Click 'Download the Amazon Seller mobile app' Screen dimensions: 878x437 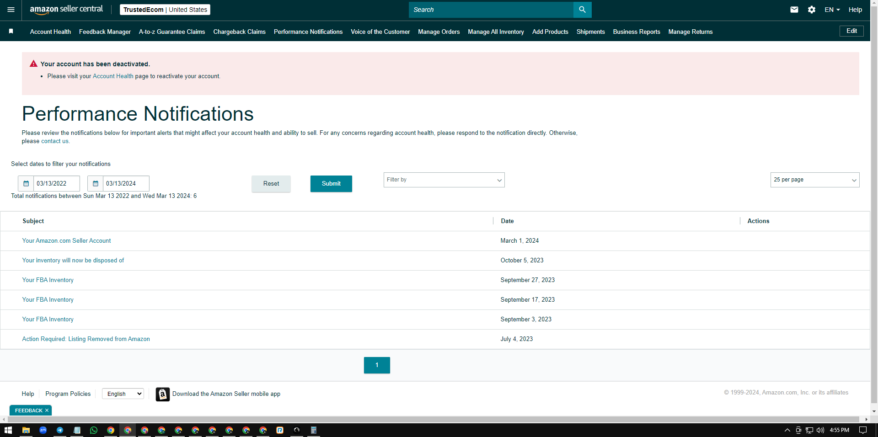coord(226,394)
